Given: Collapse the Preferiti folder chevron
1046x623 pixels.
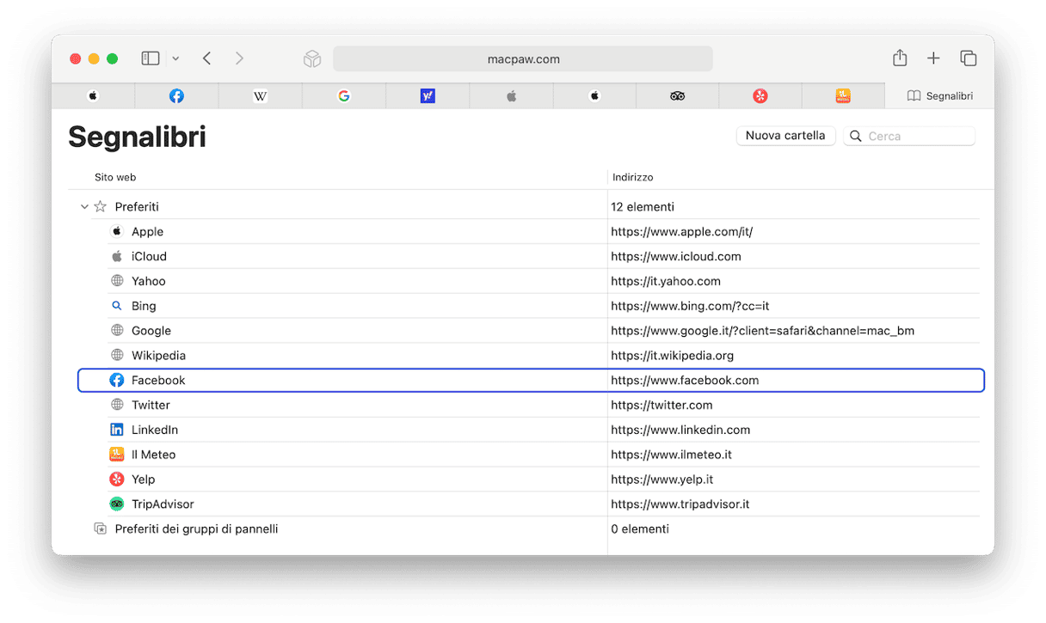Looking at the screenshot, I should coord(84,207).
